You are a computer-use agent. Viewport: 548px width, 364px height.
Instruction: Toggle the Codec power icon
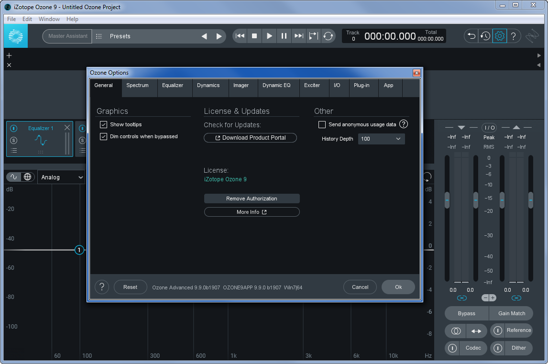(452, 348)
